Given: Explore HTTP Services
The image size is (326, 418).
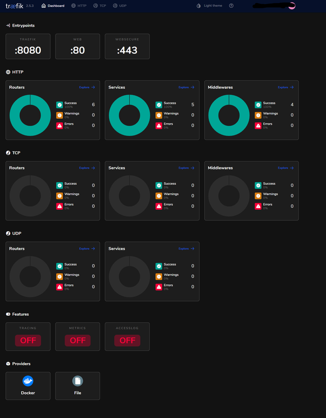Looking at the screenshot, I should pos(187,87).
